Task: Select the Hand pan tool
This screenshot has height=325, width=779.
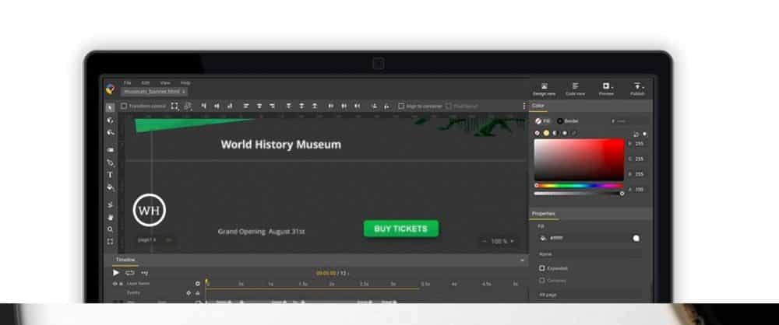Action: [x=110, y=217]
